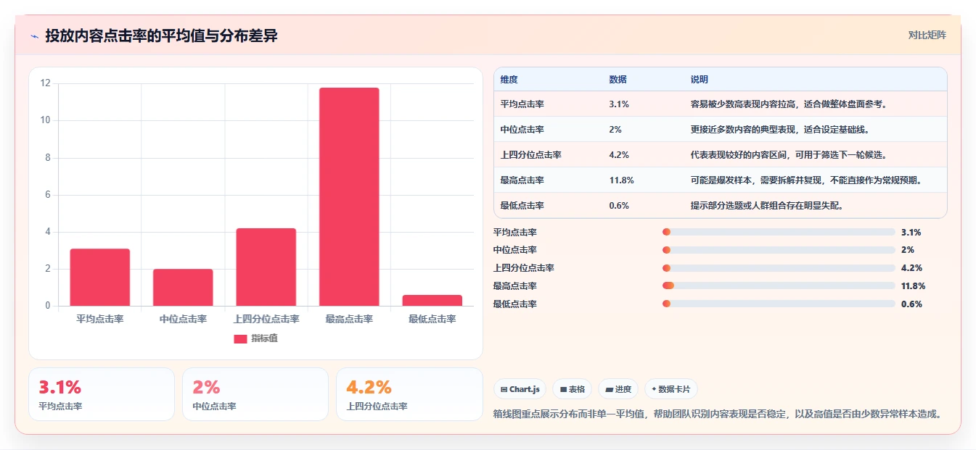The height and width of the screenshot is (450, 976).
Task: Click the 4.2% 上四分位点击率 stat card
Action: [409, 394]
